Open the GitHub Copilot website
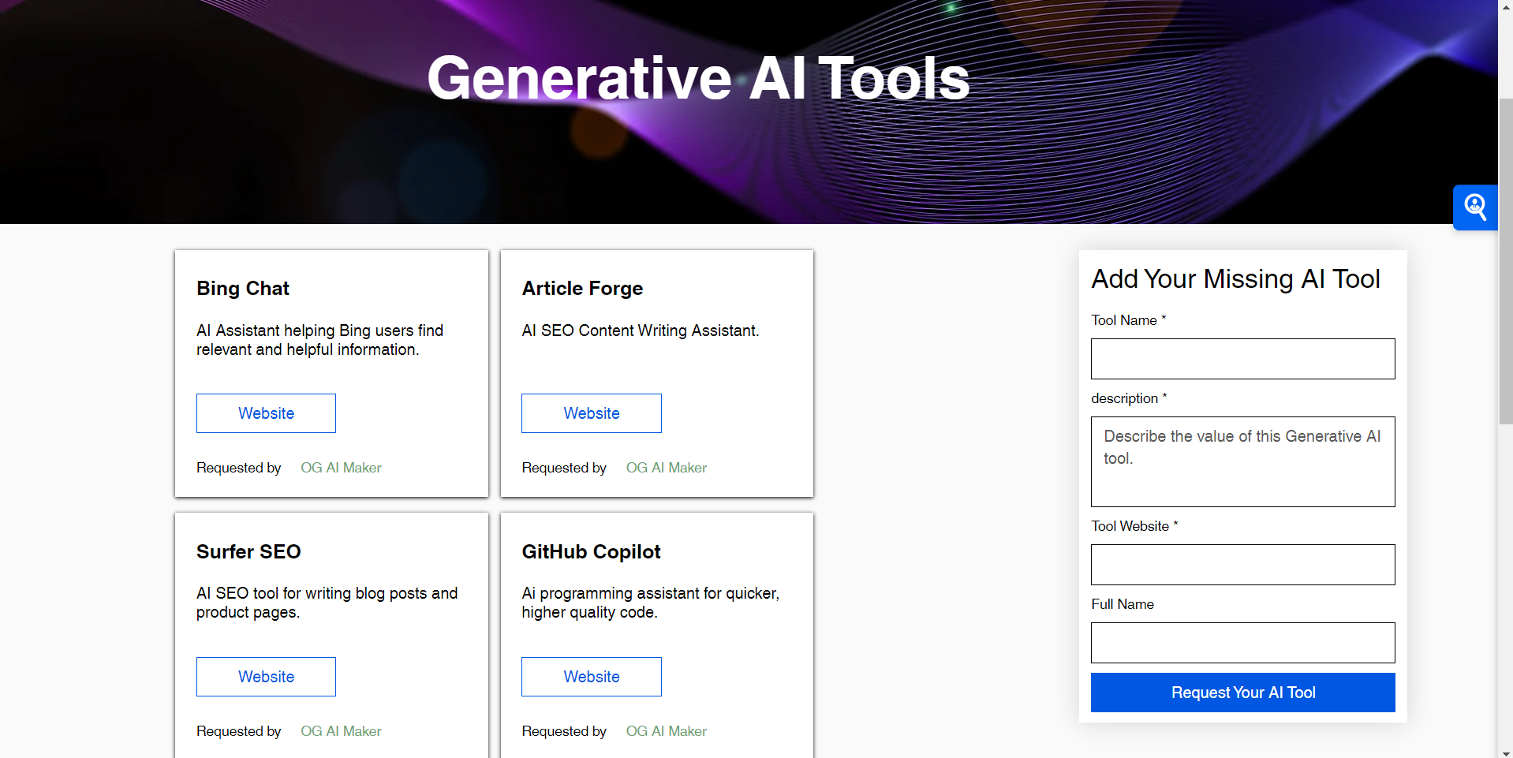The image size is (1513, 758). (591, 676)
